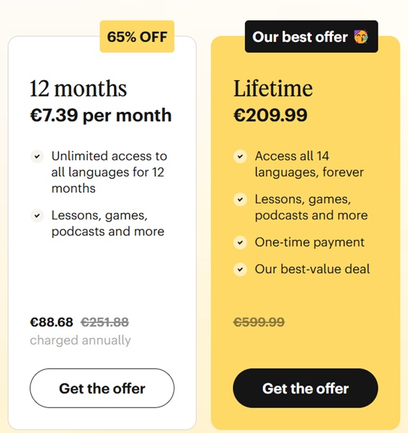
Task: Click the crossed-out €599.99 price
Action: click(x=259, y=322)
